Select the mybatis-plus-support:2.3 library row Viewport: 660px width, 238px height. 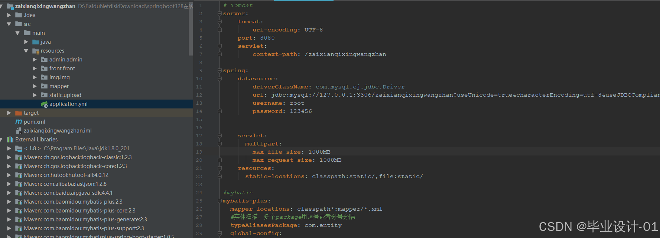coord(97,228)
